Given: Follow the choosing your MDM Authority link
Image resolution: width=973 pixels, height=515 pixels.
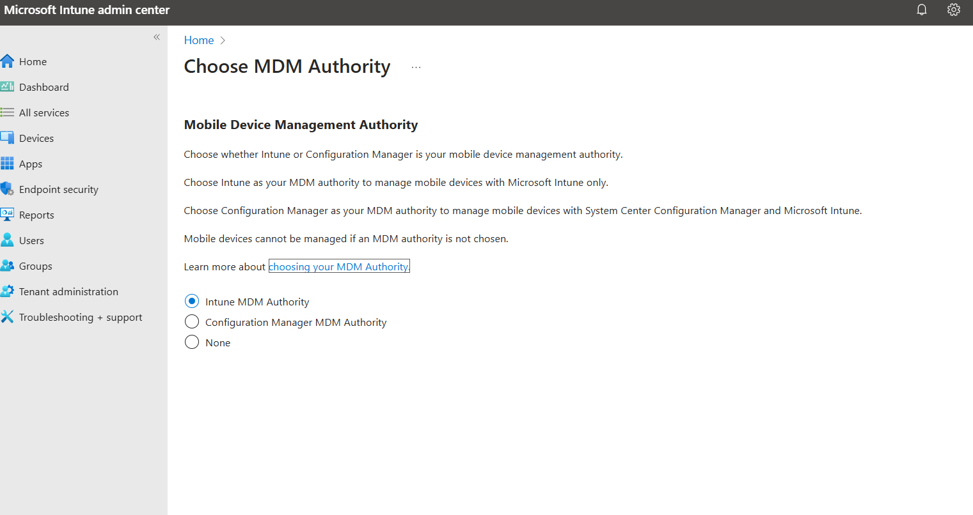Looking at the screenshot, I should coord(339,266).
